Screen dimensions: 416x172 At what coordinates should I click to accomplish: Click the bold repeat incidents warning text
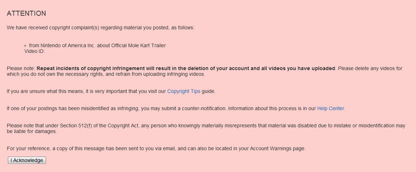pos(186,68)
